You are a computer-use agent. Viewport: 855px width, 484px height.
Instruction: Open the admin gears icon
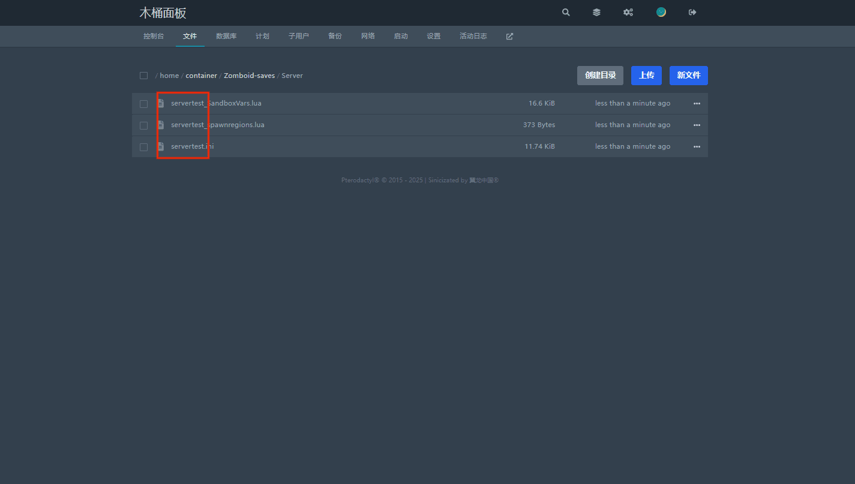click(628, 12)
